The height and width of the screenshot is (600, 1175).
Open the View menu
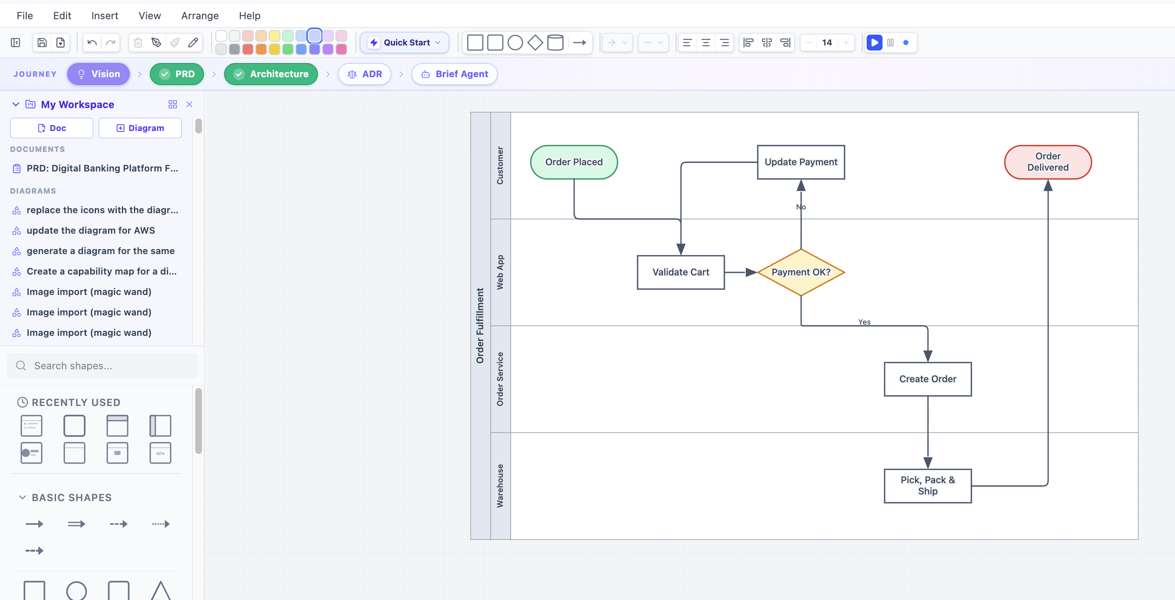pyautogui.click(x=150, y=15)
